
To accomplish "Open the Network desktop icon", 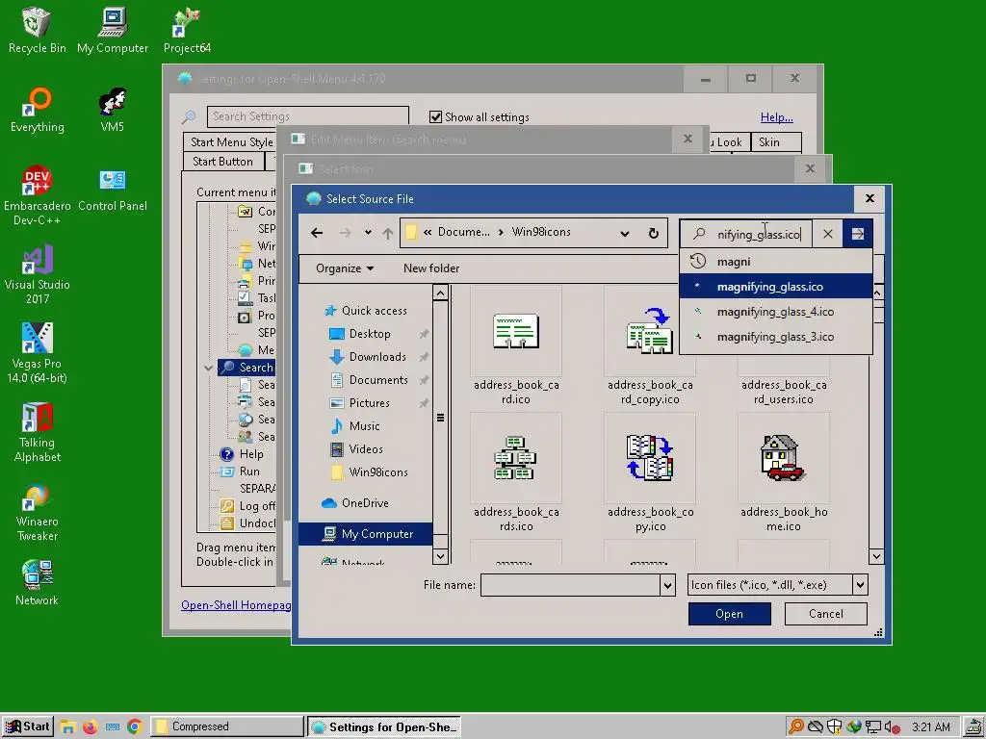I will click(x=38, y=582).
